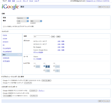Open the Google ホーム link
Viewport: 112px width, 106px height.
[91, 1]
